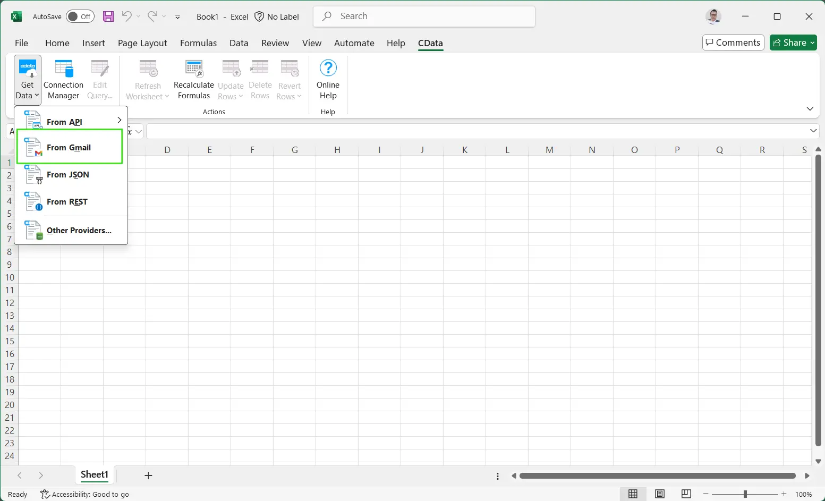Open the Formulas ribbon tab

coord(198,43)
